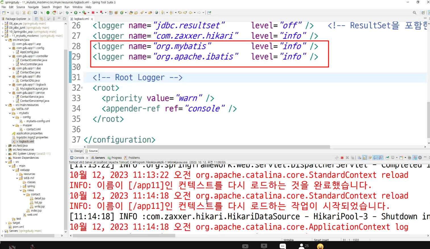Click the Save All toolbar icon
Image resolution: width=430 pixels, height=249 pixels.
[x=18, y=12]
